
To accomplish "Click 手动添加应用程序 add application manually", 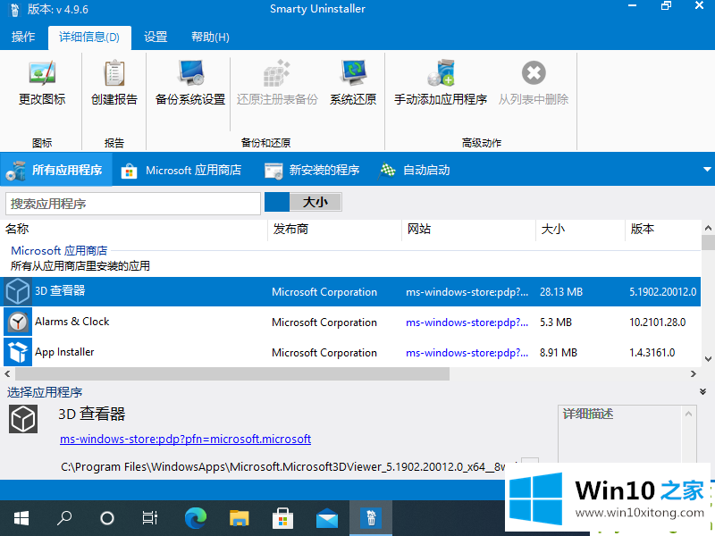I will pyautogui.click(x=441, y=83).
